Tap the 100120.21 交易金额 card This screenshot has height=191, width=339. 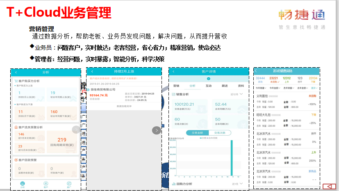tap(190, 106)
